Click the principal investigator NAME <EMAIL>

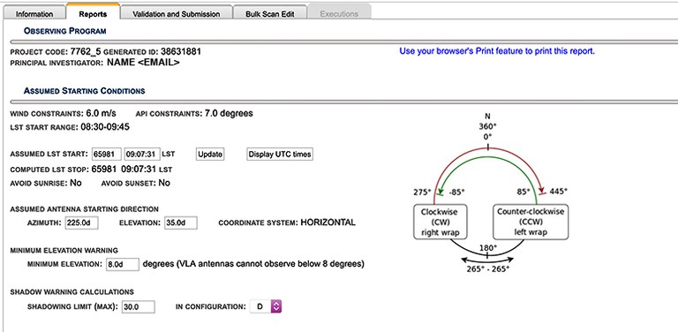coord(143,62)
